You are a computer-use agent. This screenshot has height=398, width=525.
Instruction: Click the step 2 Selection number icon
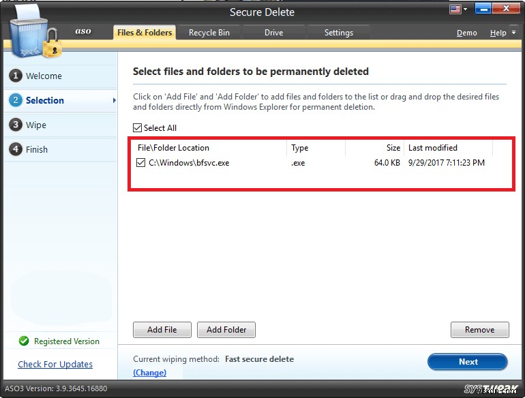[16, 100]
